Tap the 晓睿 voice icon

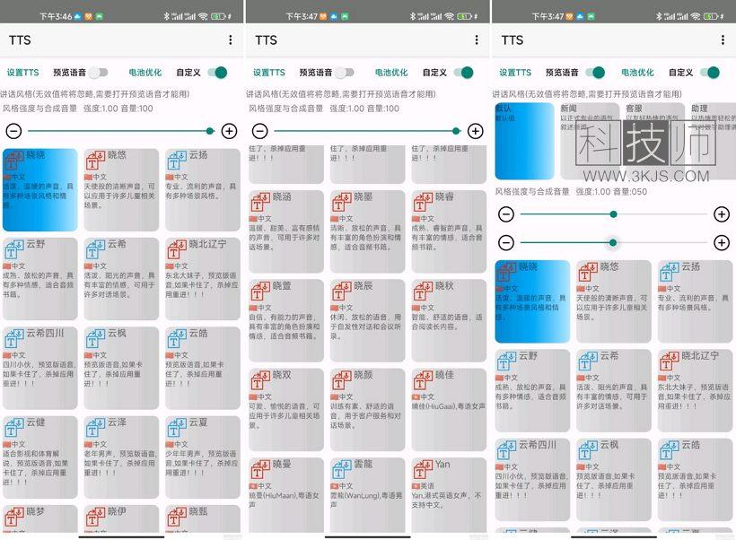(x=424, y=202)
